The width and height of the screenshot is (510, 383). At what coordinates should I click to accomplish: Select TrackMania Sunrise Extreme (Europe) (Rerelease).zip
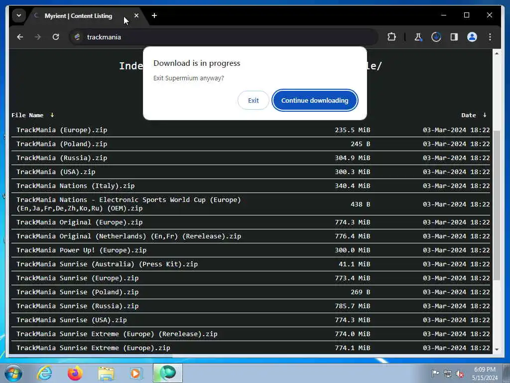tap(117, 334)
